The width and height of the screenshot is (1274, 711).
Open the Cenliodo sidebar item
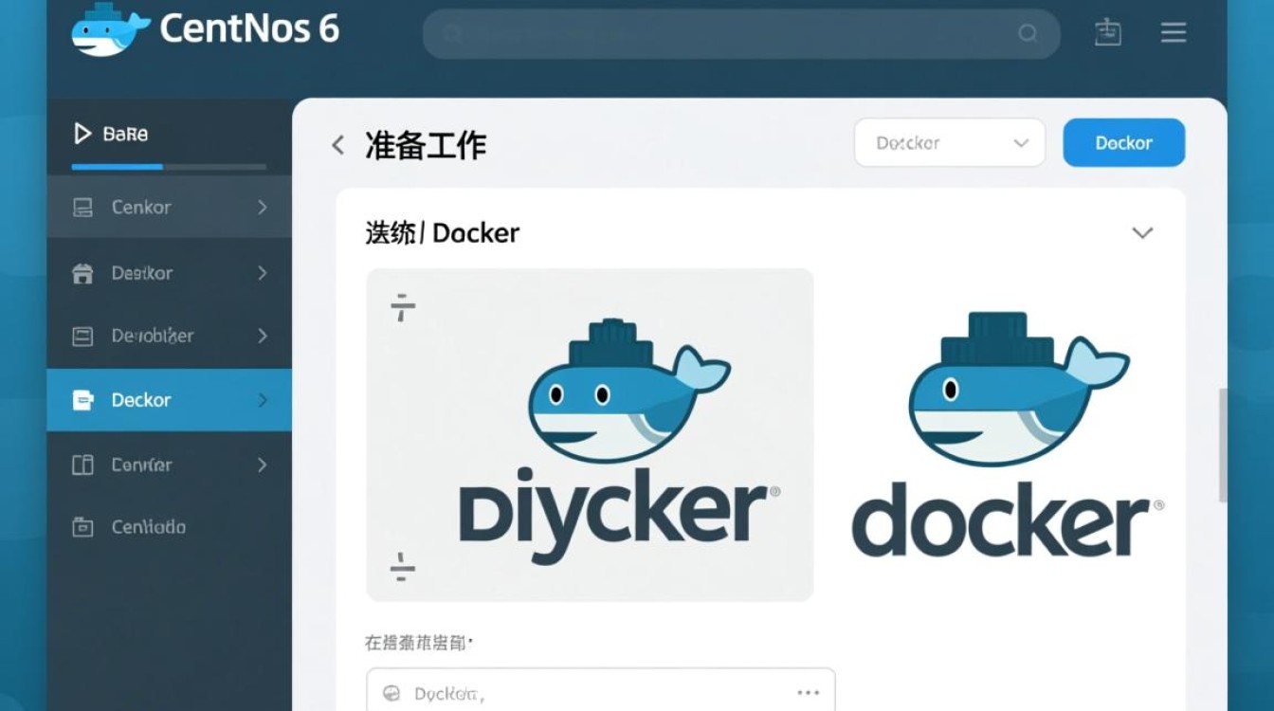click(x=170, y=527)
